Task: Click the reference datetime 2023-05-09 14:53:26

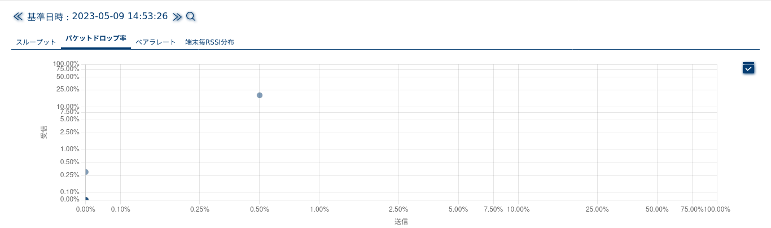Action: (x=120, y=16)
